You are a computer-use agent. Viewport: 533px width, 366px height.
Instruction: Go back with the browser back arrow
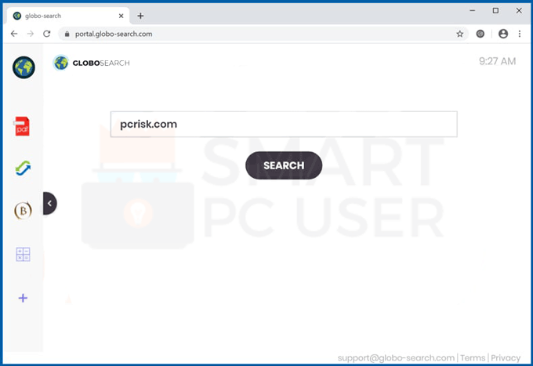14,34
